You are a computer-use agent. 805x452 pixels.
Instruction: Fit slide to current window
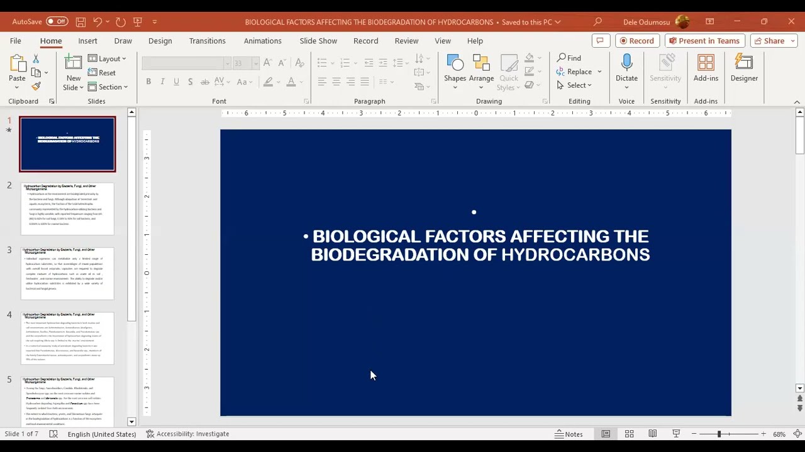click(797, 434)
